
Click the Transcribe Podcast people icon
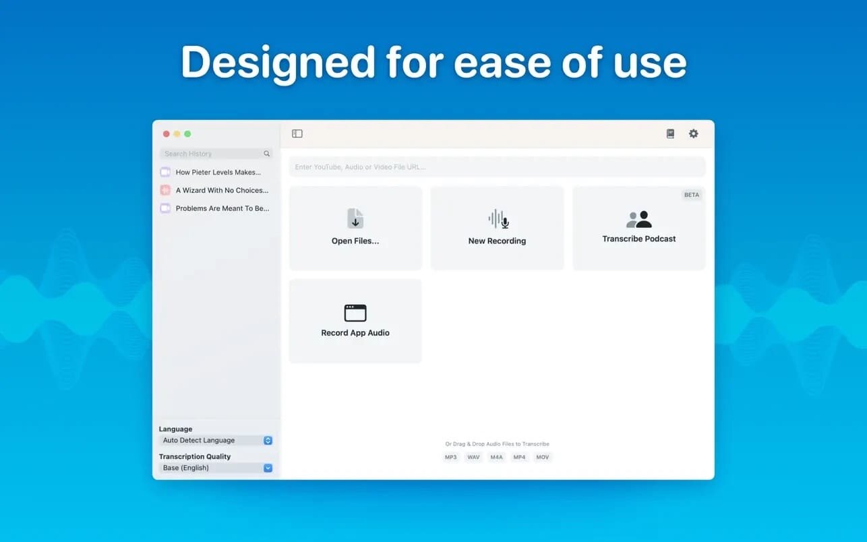click(639, 219)
